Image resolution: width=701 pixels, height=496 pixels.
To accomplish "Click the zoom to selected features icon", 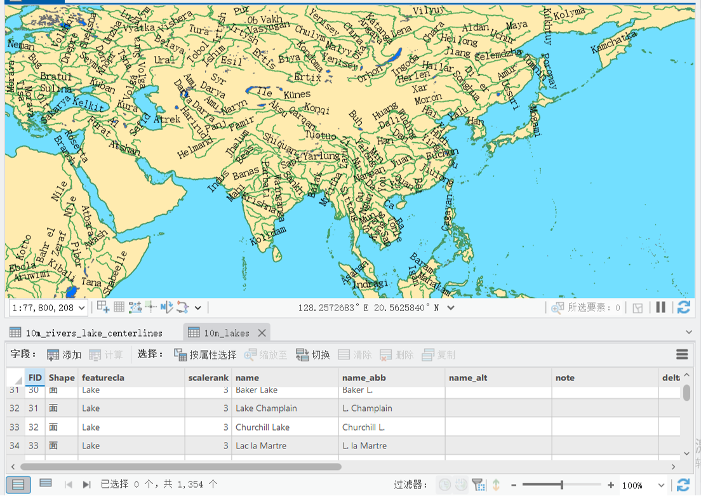I will [557, 308].
